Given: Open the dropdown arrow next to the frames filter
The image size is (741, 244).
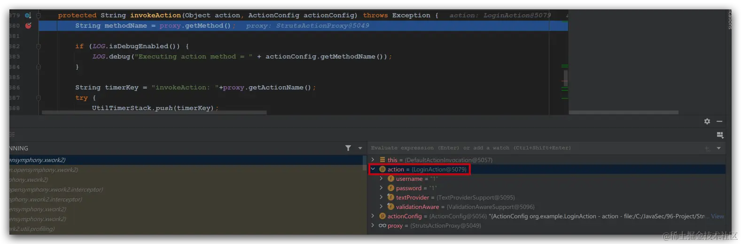Looking at the screenshot, I should click(360, 148).
